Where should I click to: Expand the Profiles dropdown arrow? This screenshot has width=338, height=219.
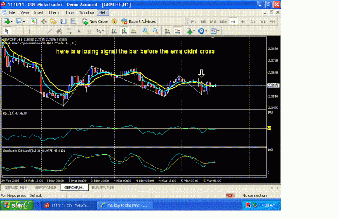click(24, 22)
